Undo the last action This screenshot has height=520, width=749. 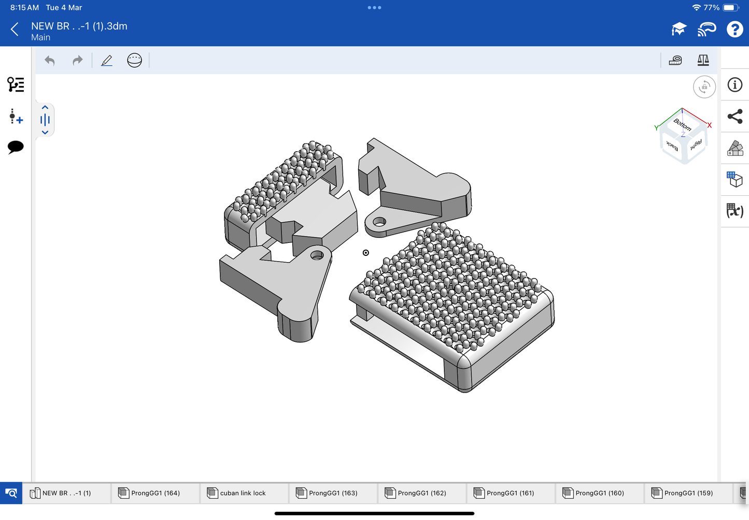point(50,61)
